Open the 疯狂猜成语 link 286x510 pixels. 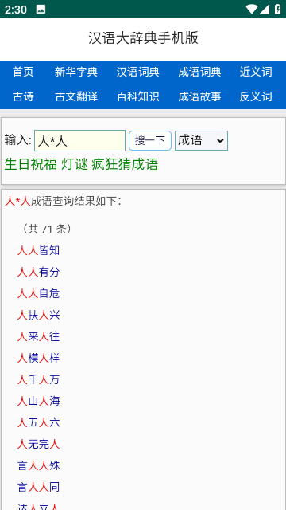click(125, 164)
